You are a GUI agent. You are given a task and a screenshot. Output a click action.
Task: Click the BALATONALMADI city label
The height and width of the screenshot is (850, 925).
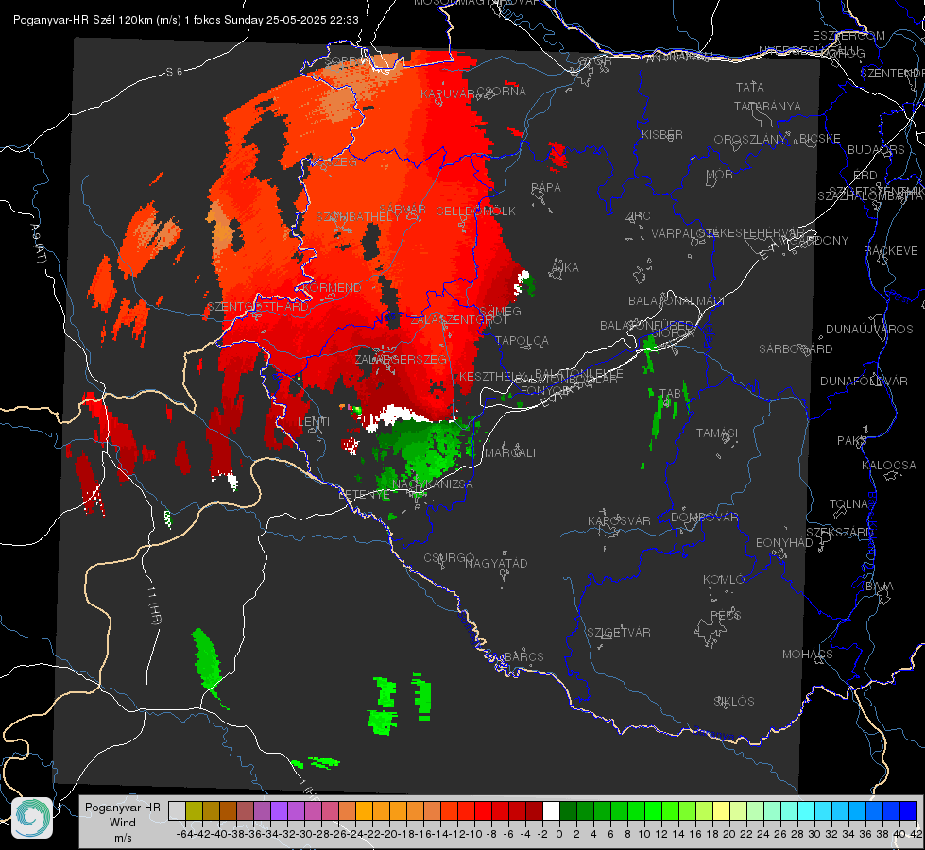[677, 301]
